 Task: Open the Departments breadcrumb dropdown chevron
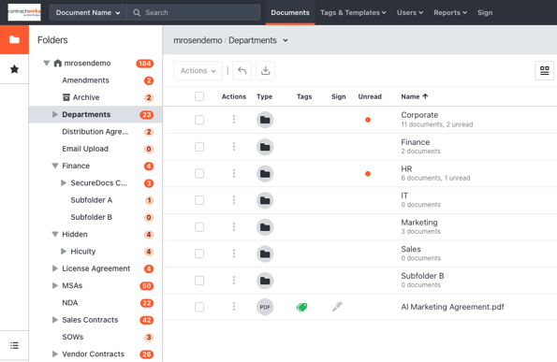pos(286,40)
